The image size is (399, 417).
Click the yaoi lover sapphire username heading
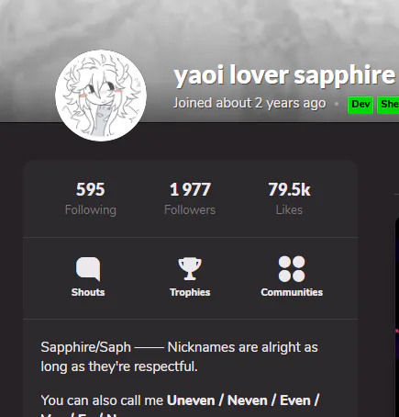point(284,75)
